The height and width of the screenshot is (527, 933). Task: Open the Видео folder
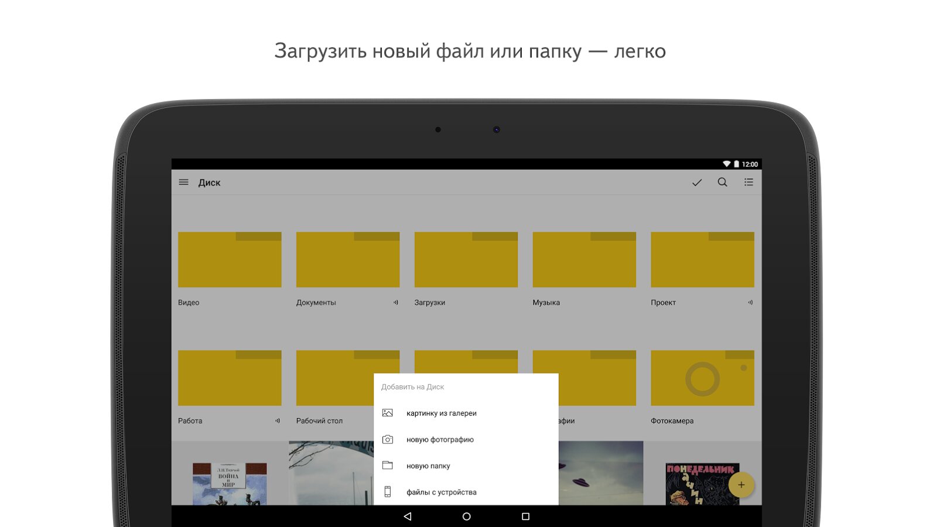tap(230, 260)
